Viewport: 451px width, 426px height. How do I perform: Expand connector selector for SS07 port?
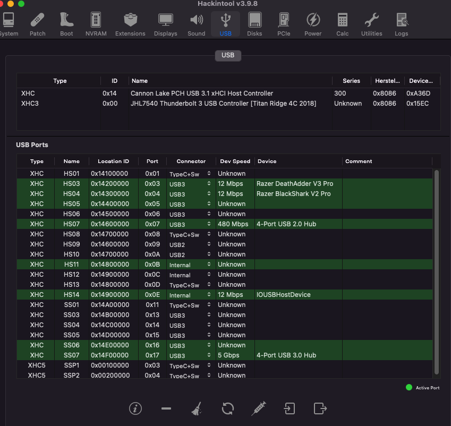(x=209, y=355)
